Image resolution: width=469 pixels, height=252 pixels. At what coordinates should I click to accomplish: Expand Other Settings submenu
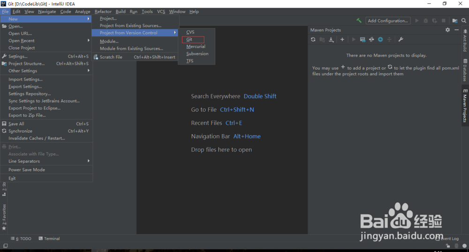[46, 71]
